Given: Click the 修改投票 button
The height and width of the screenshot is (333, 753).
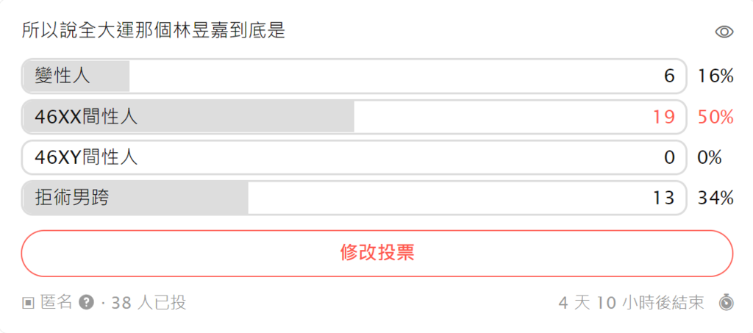Looking at the screenshot, I should tap(377, 254).
